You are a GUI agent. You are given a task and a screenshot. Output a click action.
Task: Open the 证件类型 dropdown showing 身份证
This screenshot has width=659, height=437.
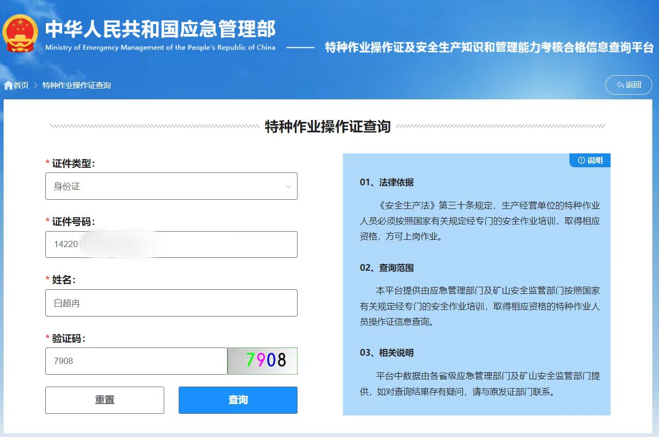pyautogui.click(x=171, y=186)
